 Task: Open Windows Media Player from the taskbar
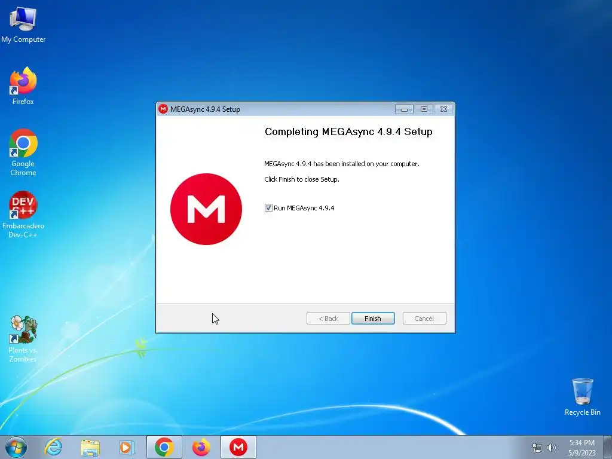[127, 447]
